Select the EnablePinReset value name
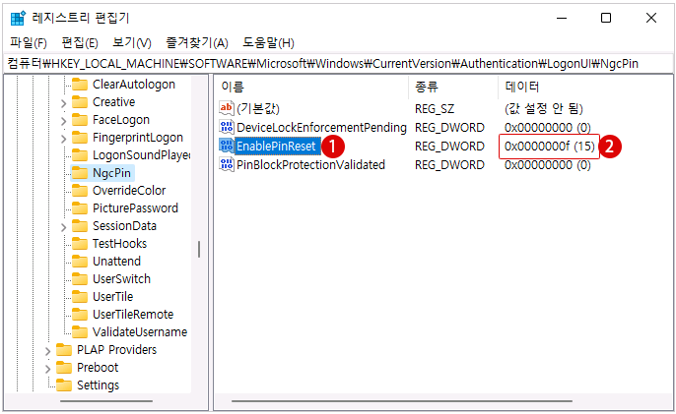Image resolution: width=676 pixels, height=414 pixels. click(276, 146)
